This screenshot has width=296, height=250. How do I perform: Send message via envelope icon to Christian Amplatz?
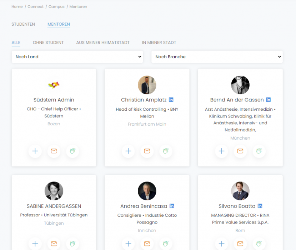point(147,151)
